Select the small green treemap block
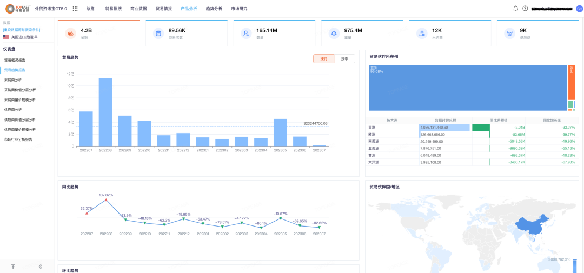Viewport: 584px width, 273px height. pyautogui.click(x=570, y=104)
